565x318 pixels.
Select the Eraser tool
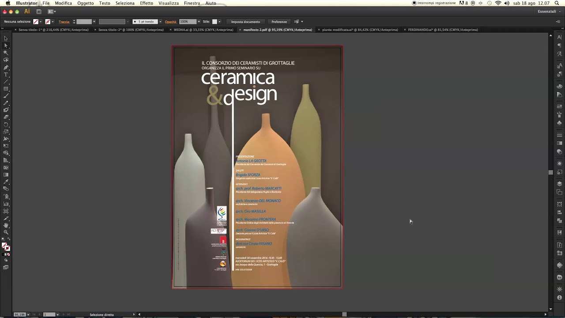(x=6, y=117)
